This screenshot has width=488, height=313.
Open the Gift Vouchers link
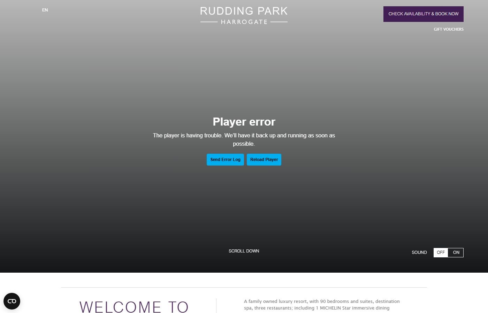(449, 29)
